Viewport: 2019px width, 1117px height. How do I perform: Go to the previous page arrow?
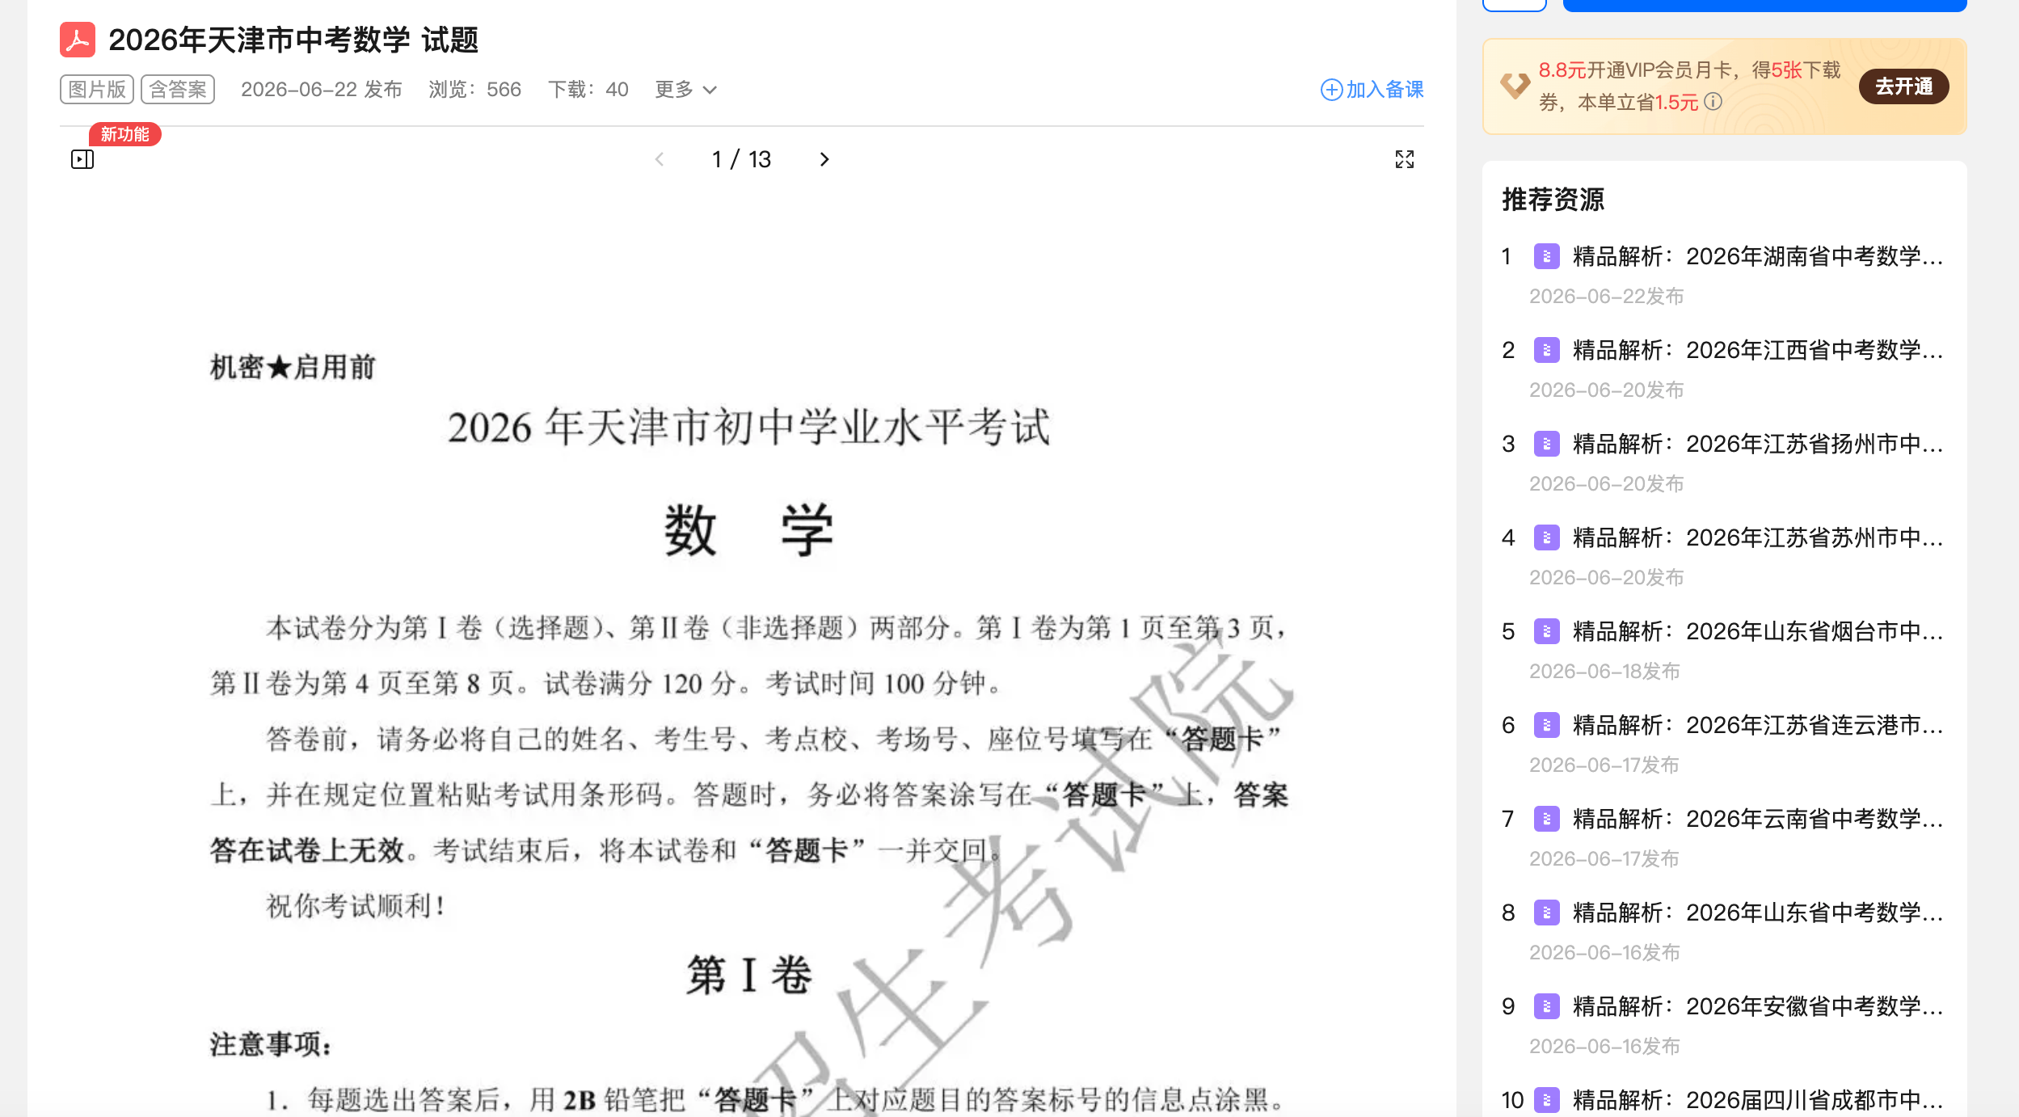pos(660,159)
